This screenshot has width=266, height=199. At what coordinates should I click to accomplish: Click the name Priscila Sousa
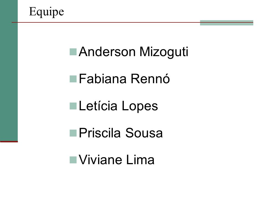click(121, 133)
